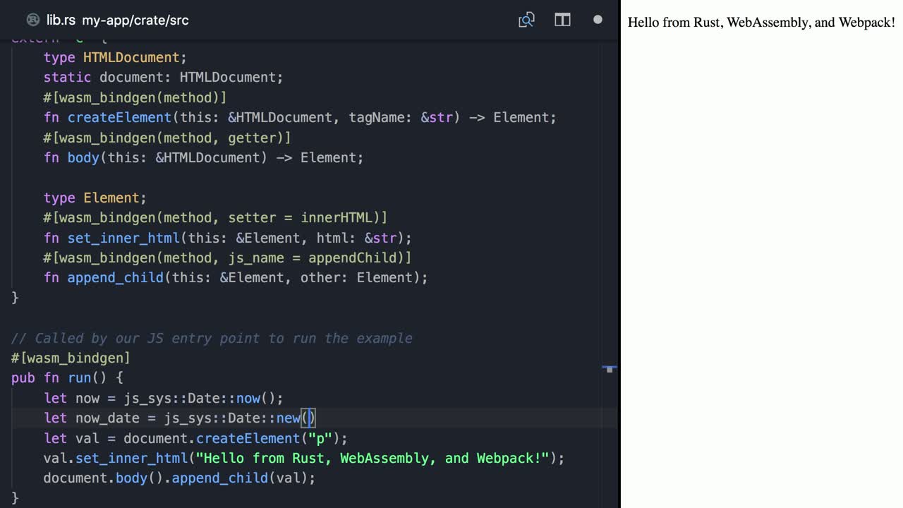903x508 pixels.
Task: Click the my-app/crate/src path label
Action: click(x=135, y=20)
